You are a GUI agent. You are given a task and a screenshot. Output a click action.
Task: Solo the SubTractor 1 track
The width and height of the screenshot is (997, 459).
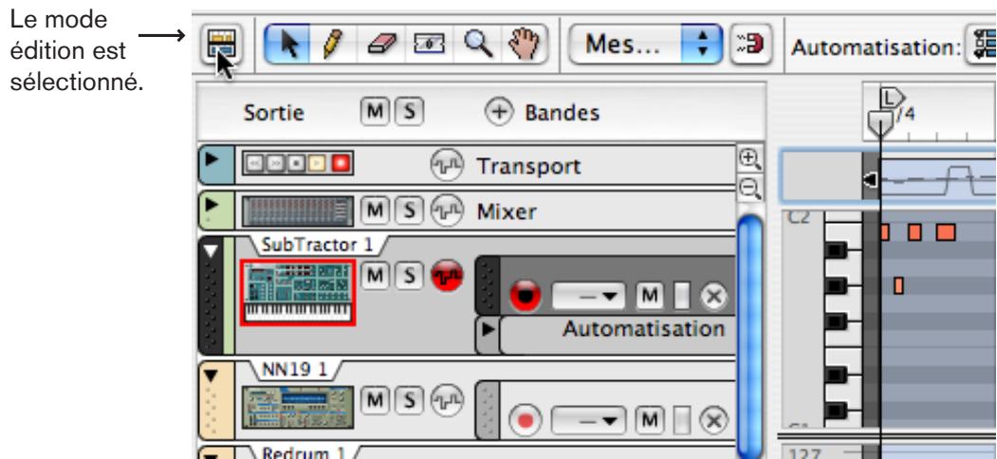pos(409,275)
